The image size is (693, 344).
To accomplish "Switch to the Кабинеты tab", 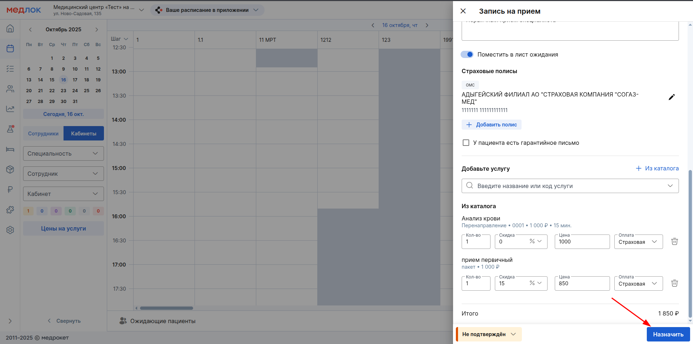I will pyautogui.click(x=84, y=134).
